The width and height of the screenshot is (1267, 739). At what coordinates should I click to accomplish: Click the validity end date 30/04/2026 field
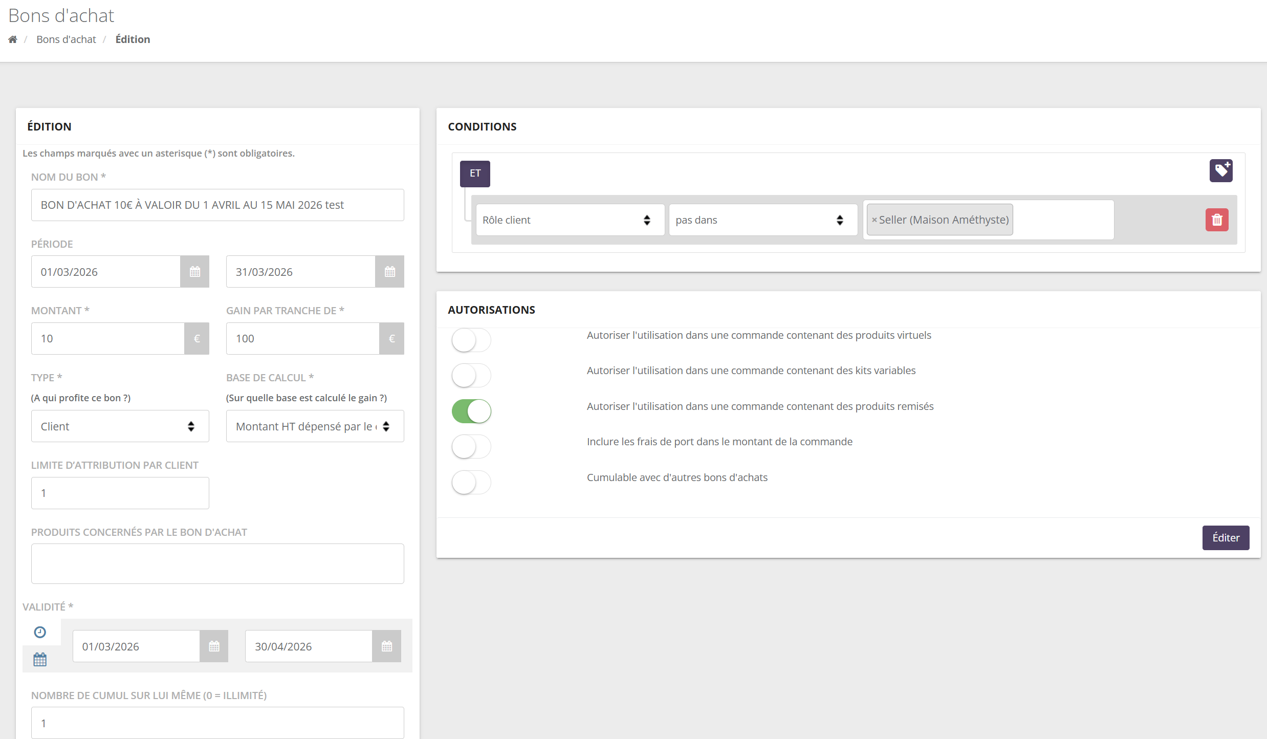(x=309, y=646)
